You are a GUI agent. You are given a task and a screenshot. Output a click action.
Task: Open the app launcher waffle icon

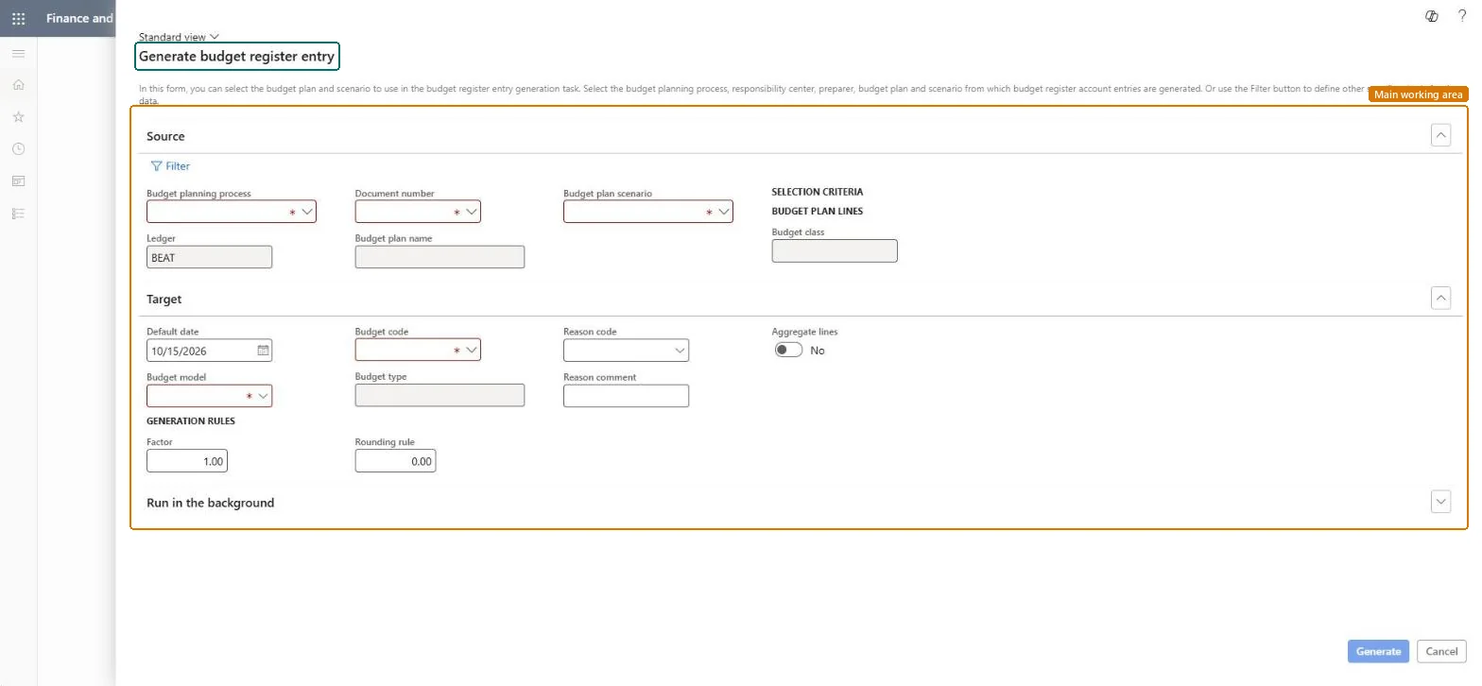tap(18, 18)
